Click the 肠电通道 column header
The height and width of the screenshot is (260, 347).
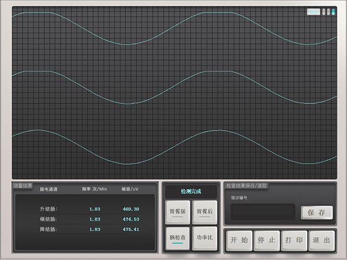coord(49,190)
